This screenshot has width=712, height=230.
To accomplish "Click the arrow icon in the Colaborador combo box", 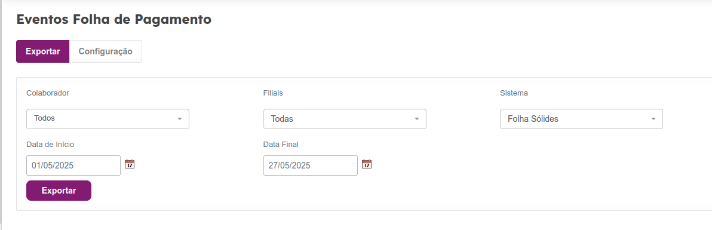I will point(179,119).
